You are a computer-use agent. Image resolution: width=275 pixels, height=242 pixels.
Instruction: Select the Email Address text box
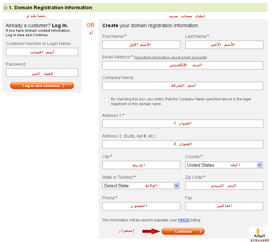(x=182, y=65)
